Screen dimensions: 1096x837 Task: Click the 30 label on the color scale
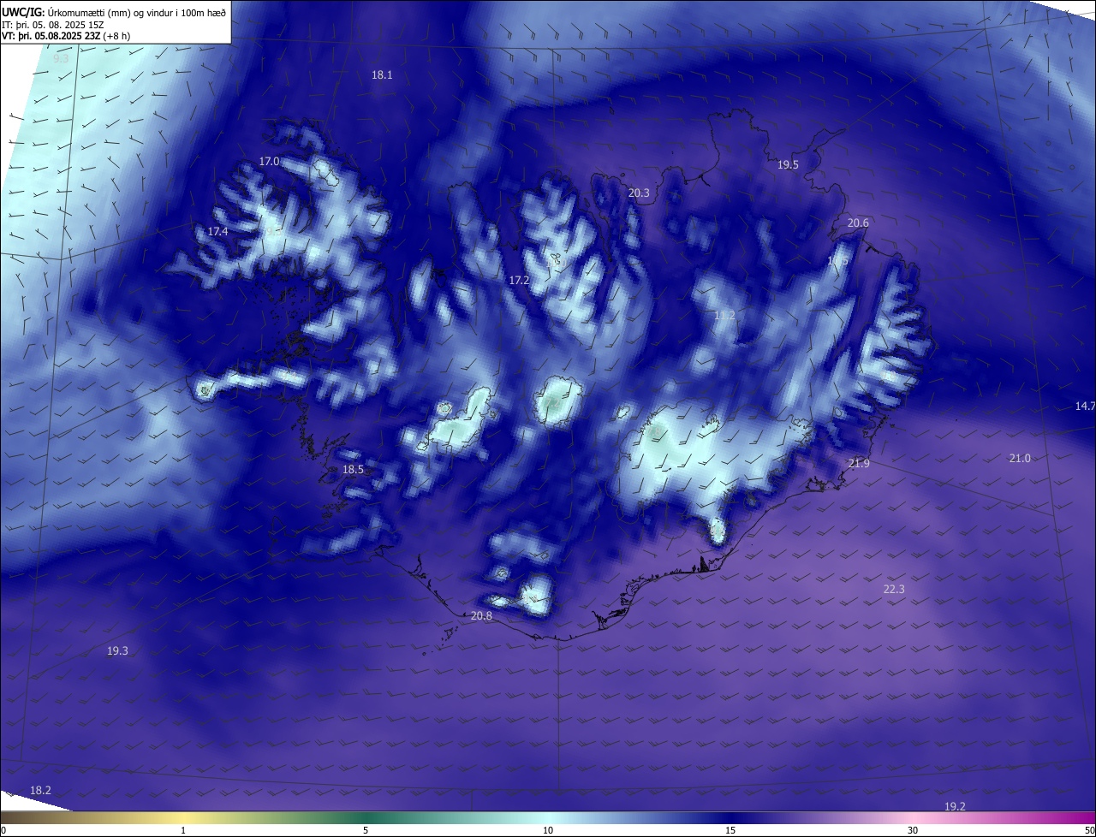[913, 830]
